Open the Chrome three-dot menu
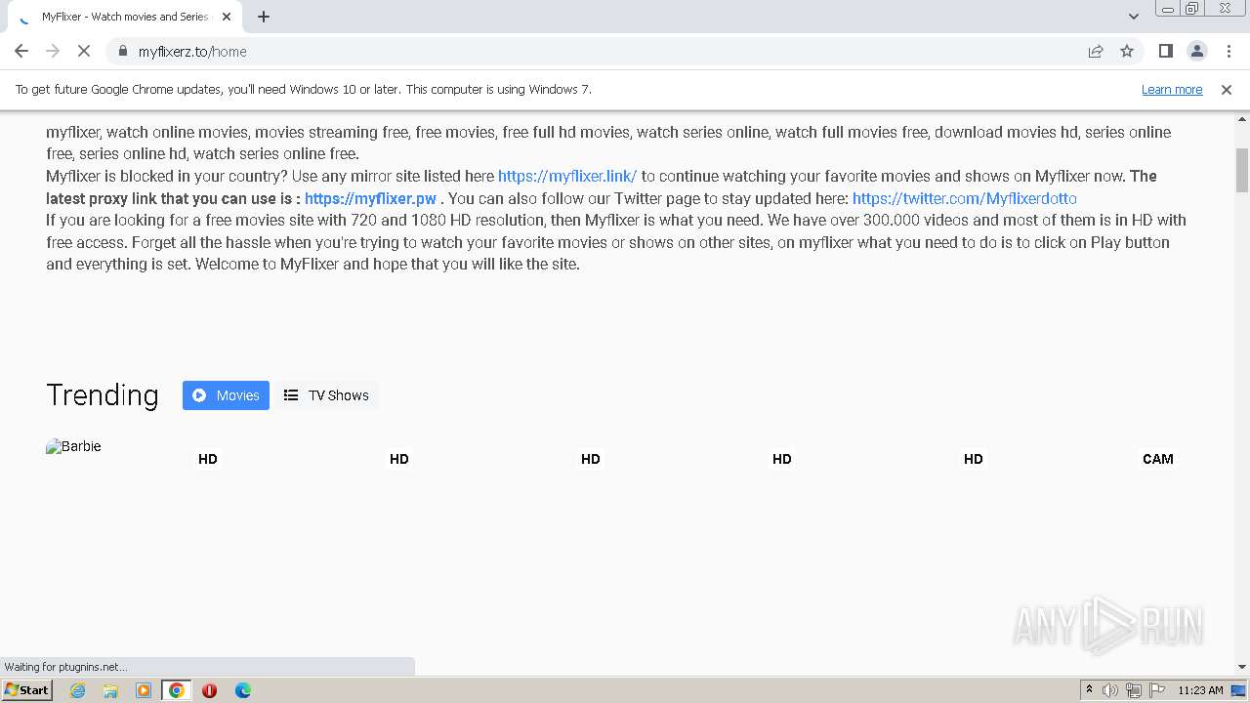The width and height of the screenshot is (1250, 703). pos(1229,51)
